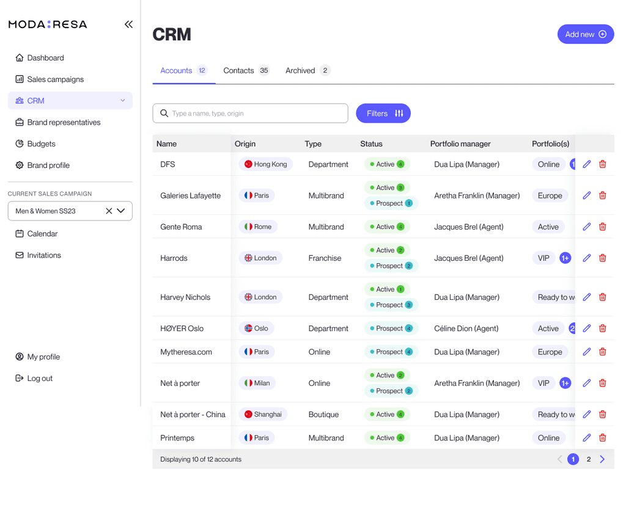
Task: Delete Harrods with trash icon
Action: tap(602, 258)
